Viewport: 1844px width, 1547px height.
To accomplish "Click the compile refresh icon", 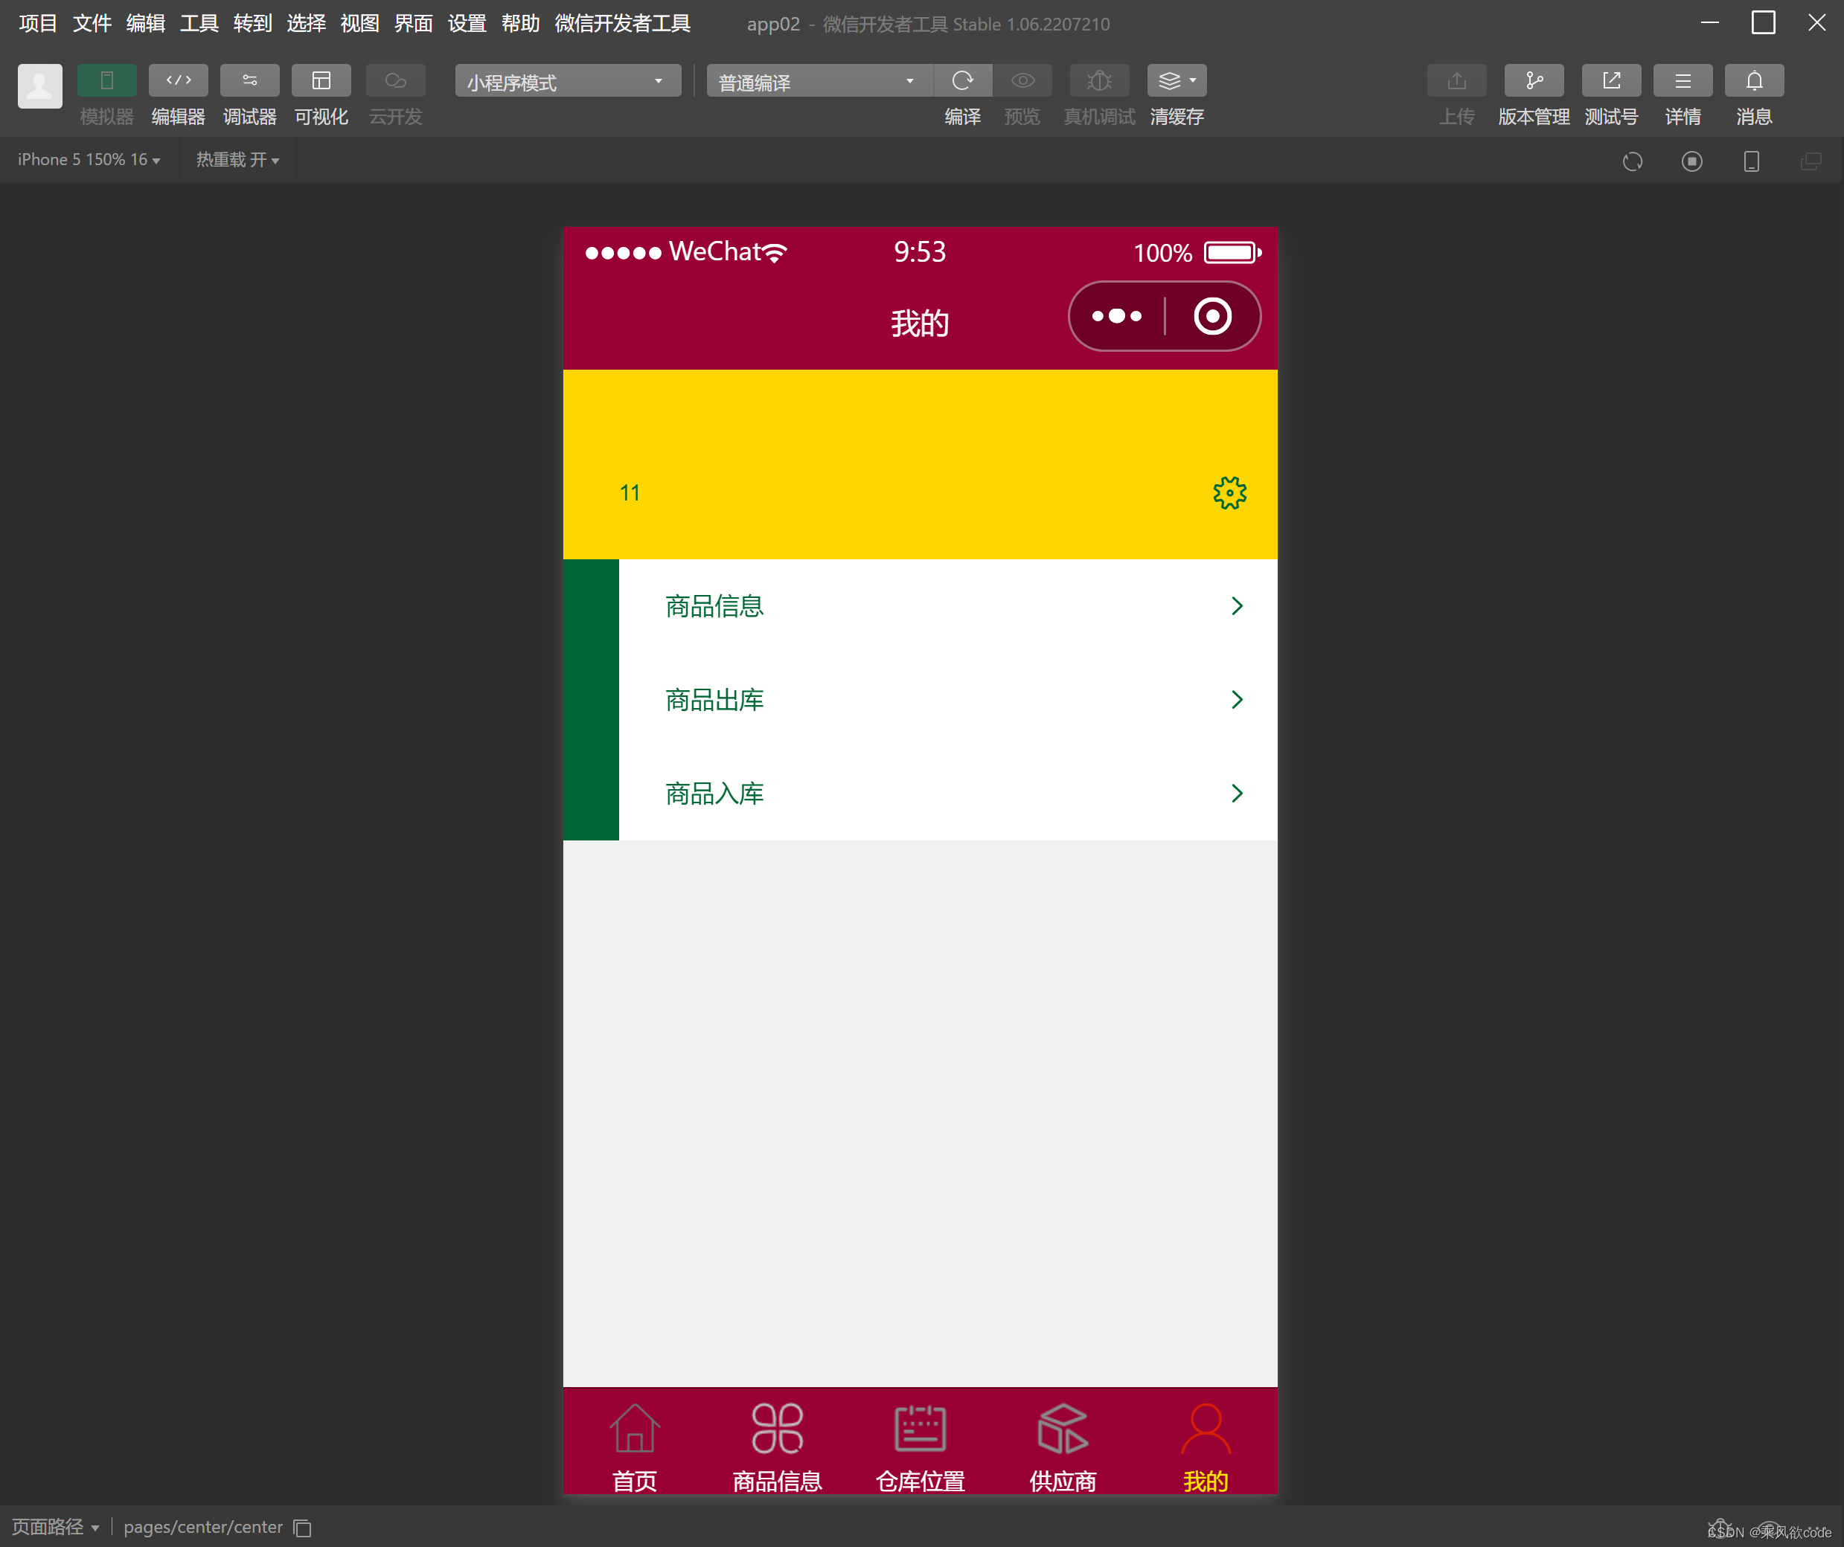I will pos(962,81).
